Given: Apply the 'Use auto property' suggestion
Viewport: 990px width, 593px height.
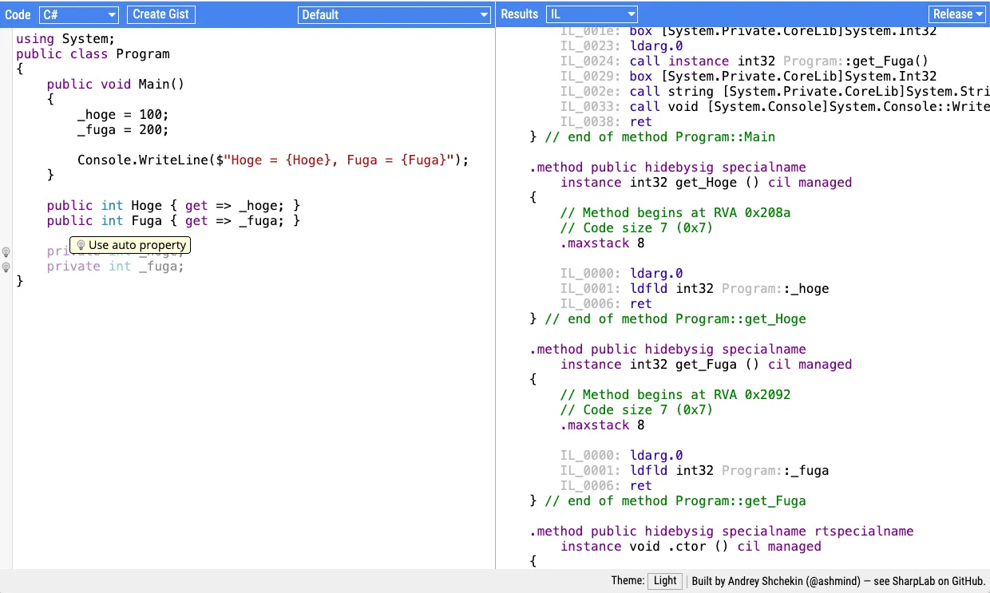Looking at the screenshot, I should pyautogui.click(x=130, y=245).
